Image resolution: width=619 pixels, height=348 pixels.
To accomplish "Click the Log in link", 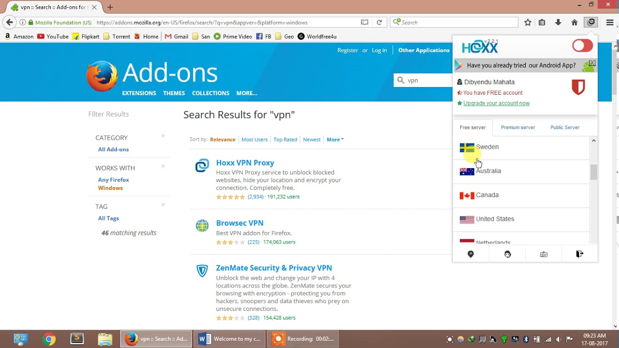I will [379, 50].
